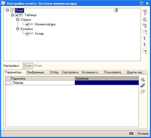Uncheck the Номенклатура checkbox
The height and width of the screenshot is (138, 151).
pos(27,24)
